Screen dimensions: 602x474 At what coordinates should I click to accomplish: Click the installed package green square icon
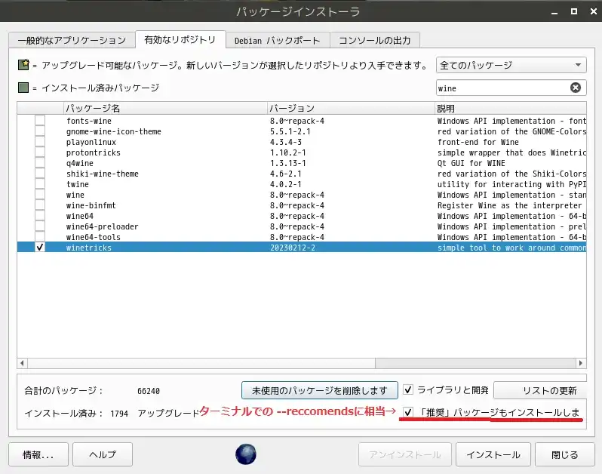point(23,88)
